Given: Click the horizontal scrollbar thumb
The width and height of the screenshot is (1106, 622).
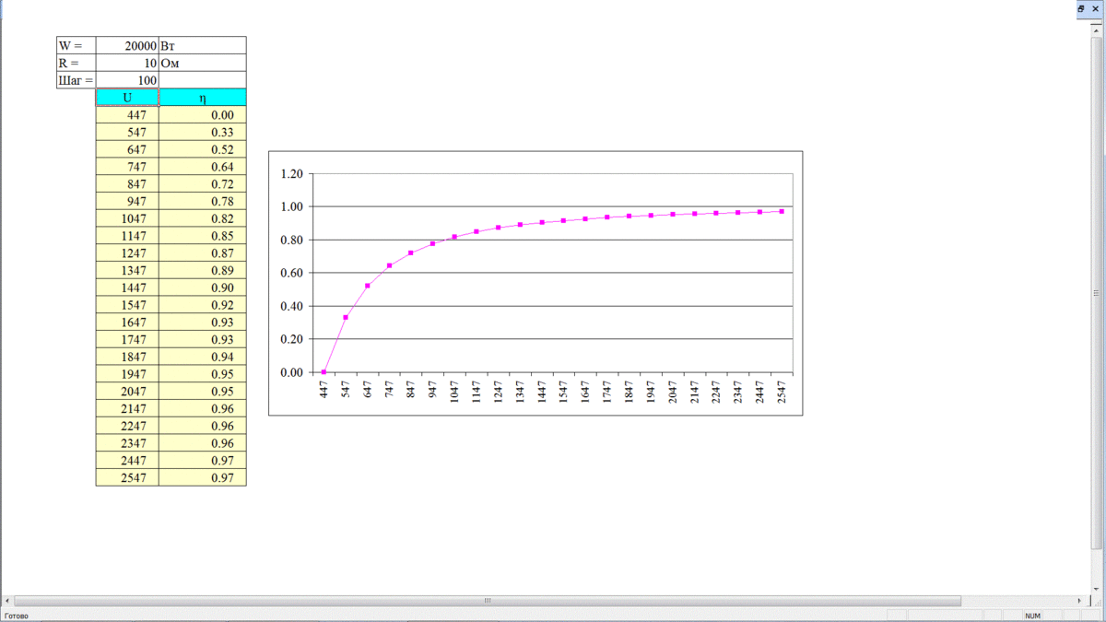Looking at the screenshot, I should click(x=488, y=601).
